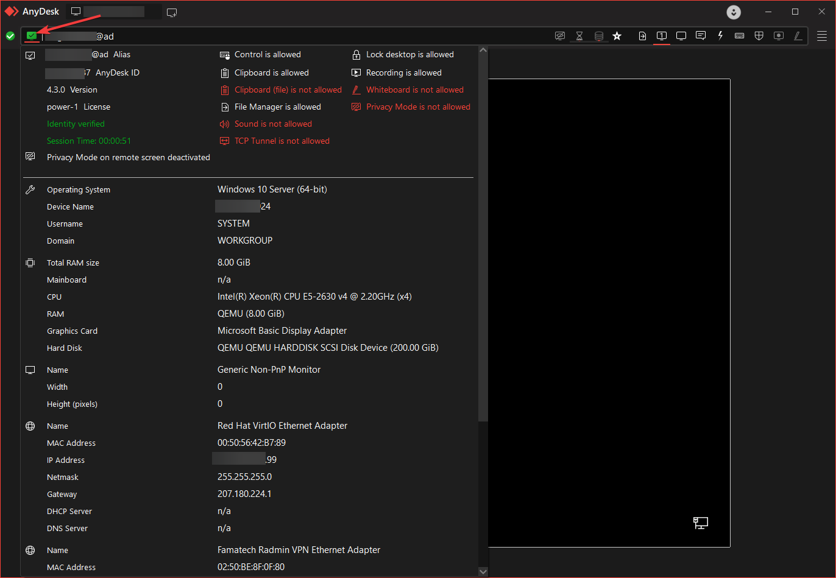
Task: Click globe icon beside Famatech Radmin VPN adapter
Action: click(30, 550)
